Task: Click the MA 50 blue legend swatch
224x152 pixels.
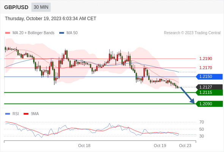Action: (x=62, y=33)
